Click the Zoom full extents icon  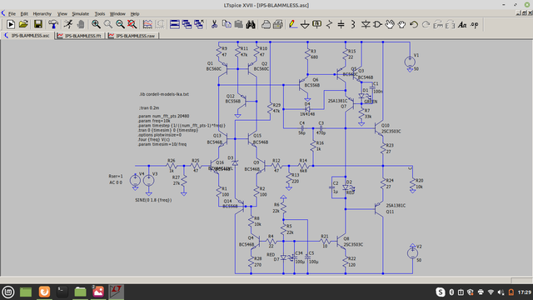(x=132, y=24)
